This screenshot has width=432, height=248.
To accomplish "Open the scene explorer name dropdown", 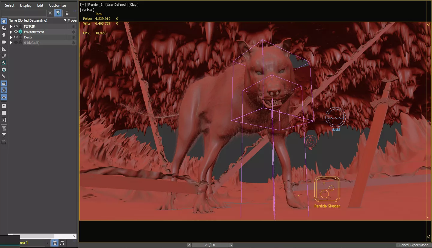I will (47, 243).
